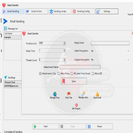Click the Exit Program power icon
Viewport: 133px width, 133px height.
point(76,105)
